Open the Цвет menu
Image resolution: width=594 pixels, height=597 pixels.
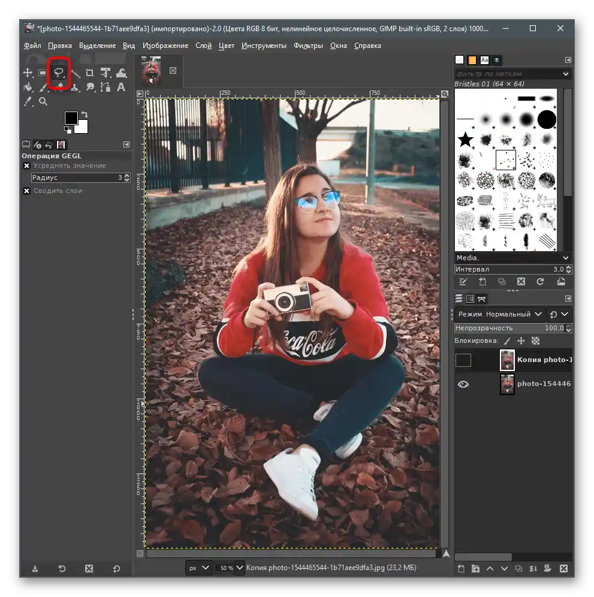coord(226,46)
